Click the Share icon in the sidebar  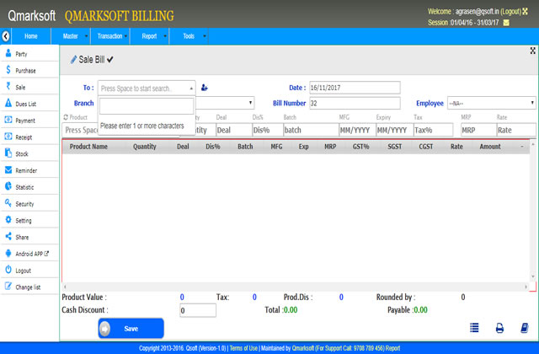click(x=8, y=236)
